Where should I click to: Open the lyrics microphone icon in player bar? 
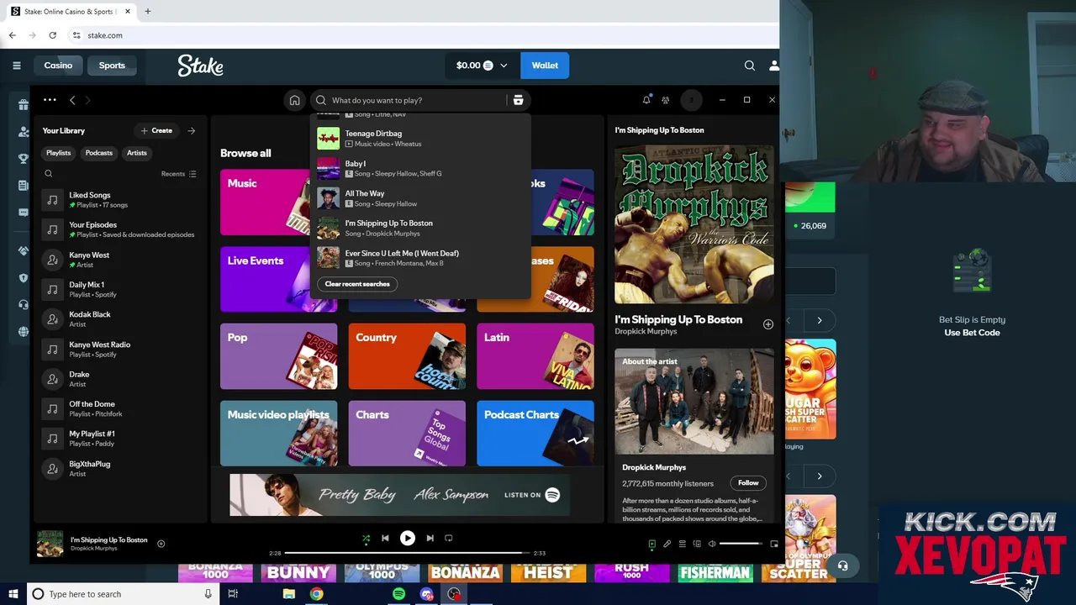click(667, 544)
